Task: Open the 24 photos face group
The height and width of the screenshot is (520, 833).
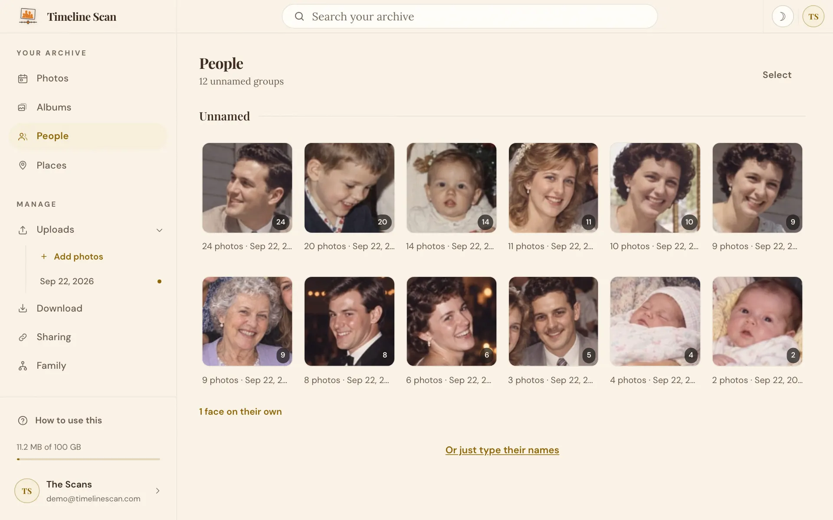Action: pos(247,188)
